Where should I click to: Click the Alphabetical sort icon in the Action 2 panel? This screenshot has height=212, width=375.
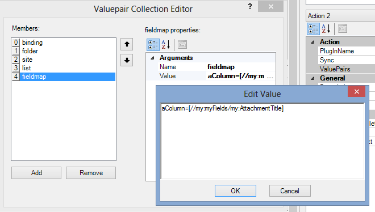[x=326, y=29]
